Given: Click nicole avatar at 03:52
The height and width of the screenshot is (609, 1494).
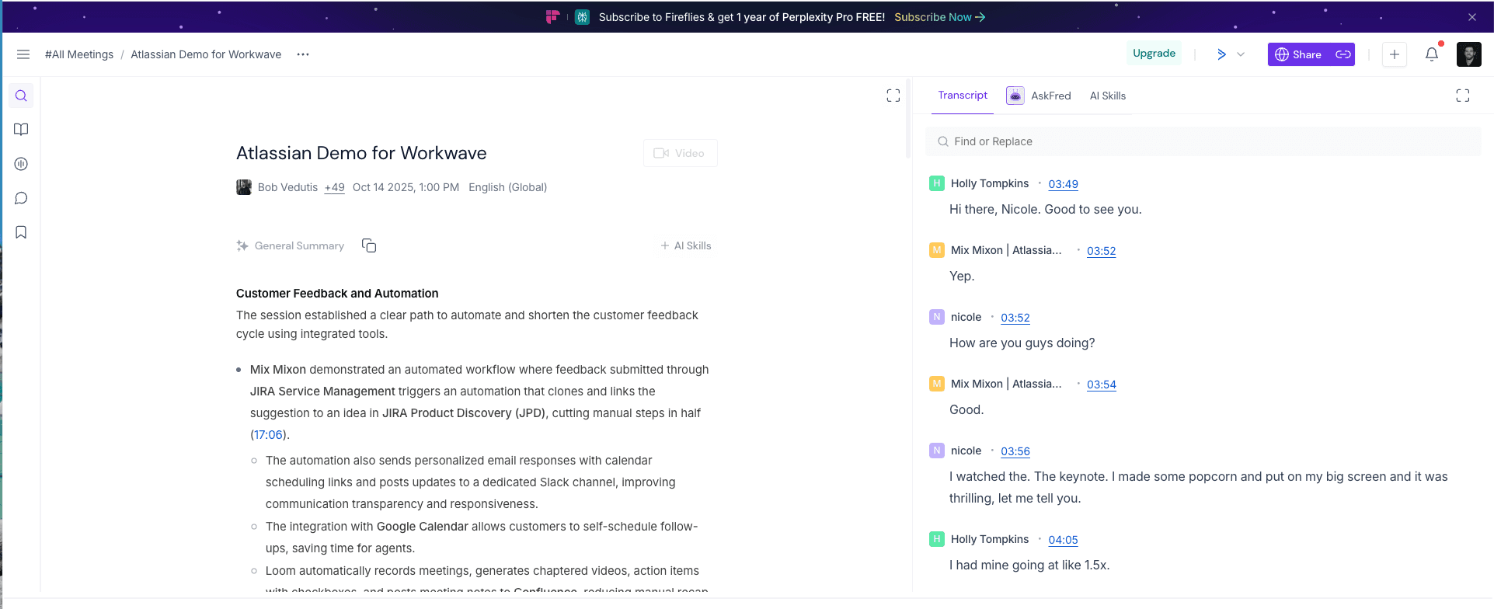Looking at the screenshot, I should (937, 317).
